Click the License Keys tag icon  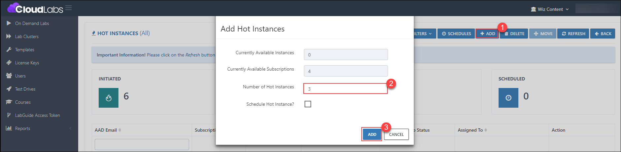pos(9,63)
